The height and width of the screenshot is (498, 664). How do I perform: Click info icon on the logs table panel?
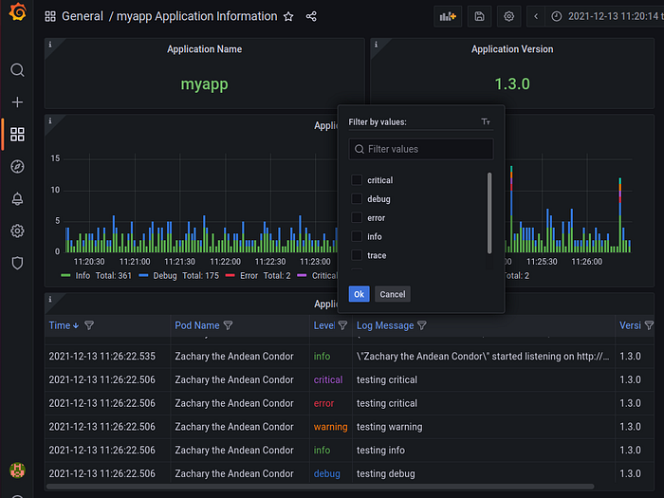(x=50, y=300)
